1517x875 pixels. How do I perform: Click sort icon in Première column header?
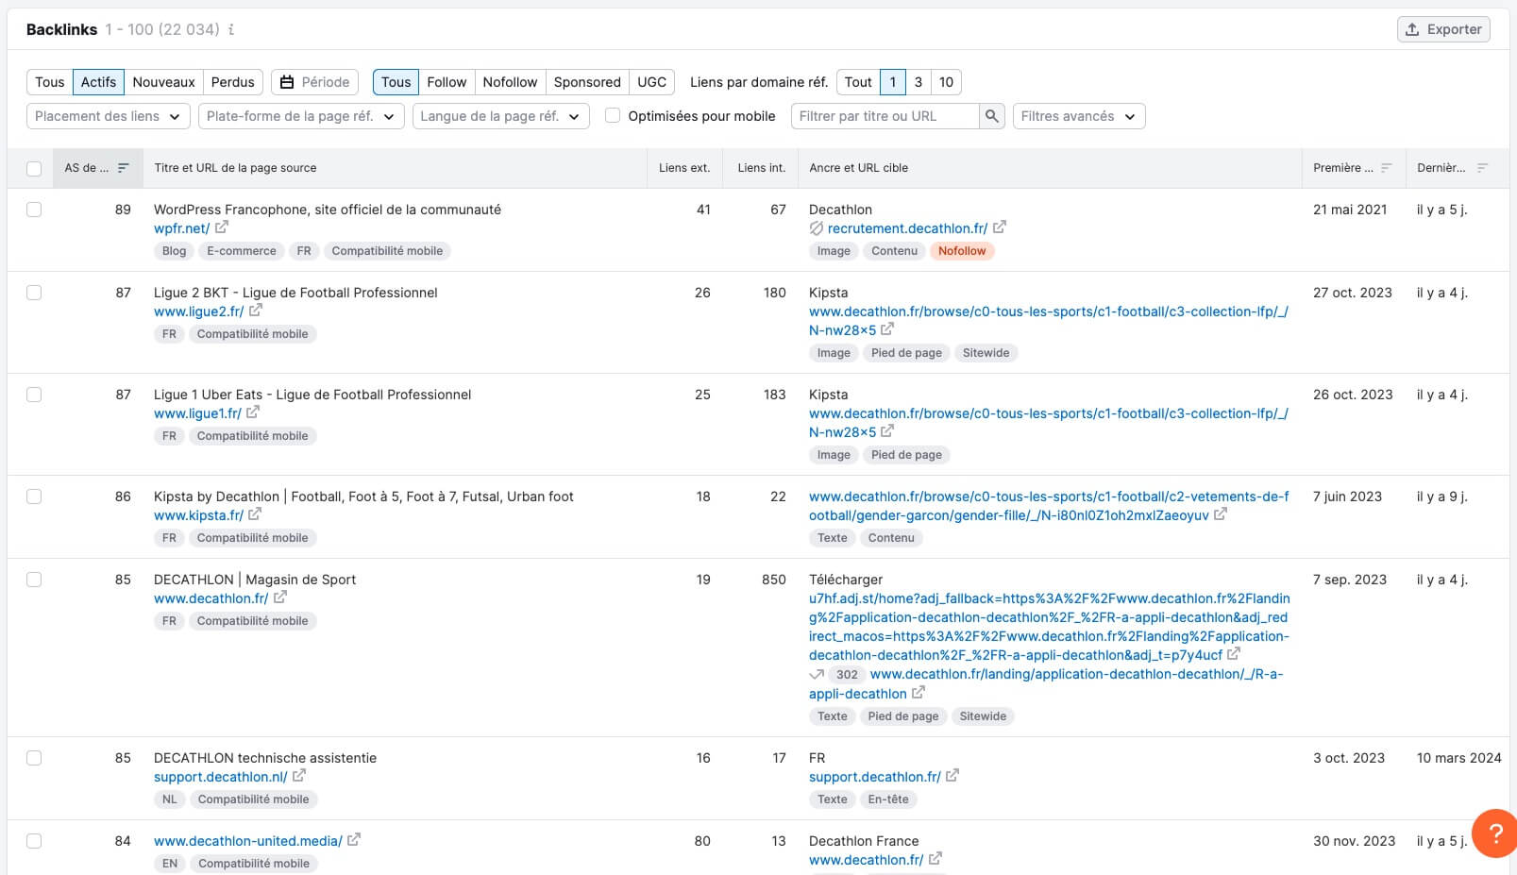(1387, 168)
